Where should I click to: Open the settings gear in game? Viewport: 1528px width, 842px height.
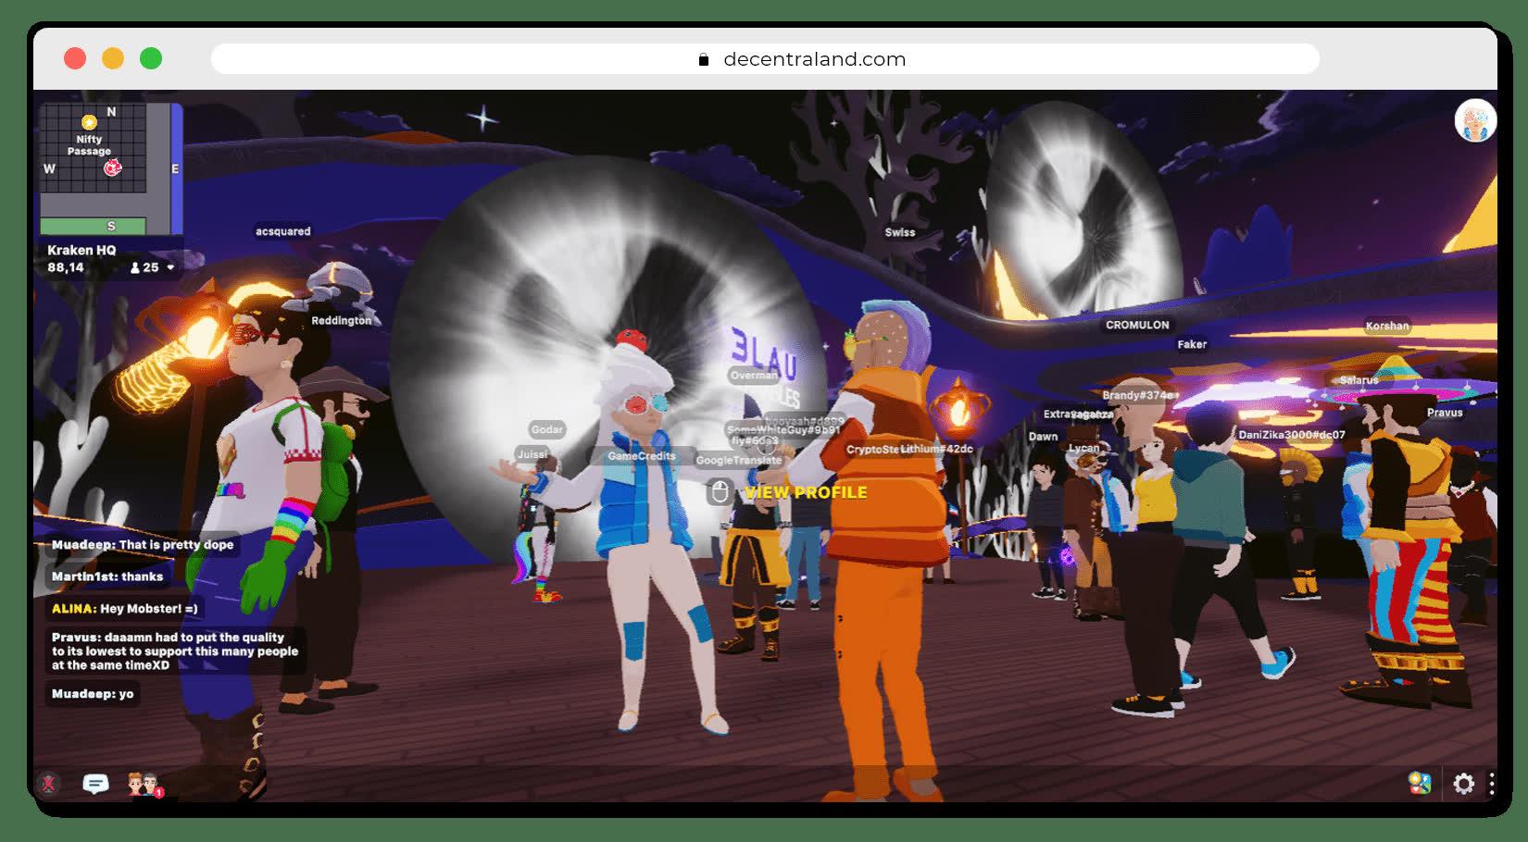click(x=1463, y=784)
